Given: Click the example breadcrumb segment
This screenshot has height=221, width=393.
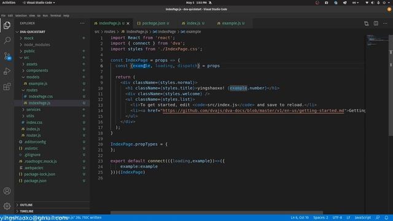Looking at the screenshot, I should 193,32.
